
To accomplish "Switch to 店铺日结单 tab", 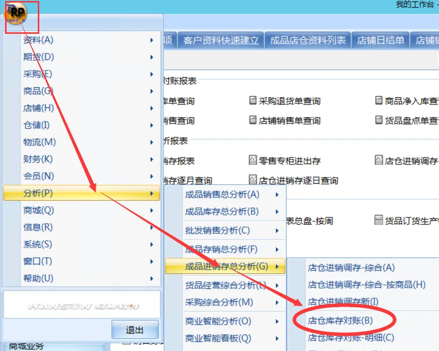I will click(x=381, y=40).
